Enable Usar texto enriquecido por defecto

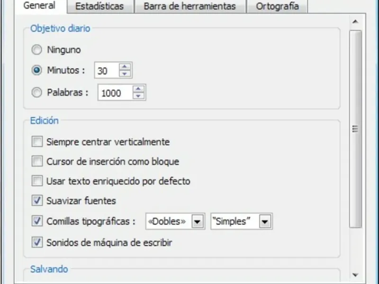[37, 181]
